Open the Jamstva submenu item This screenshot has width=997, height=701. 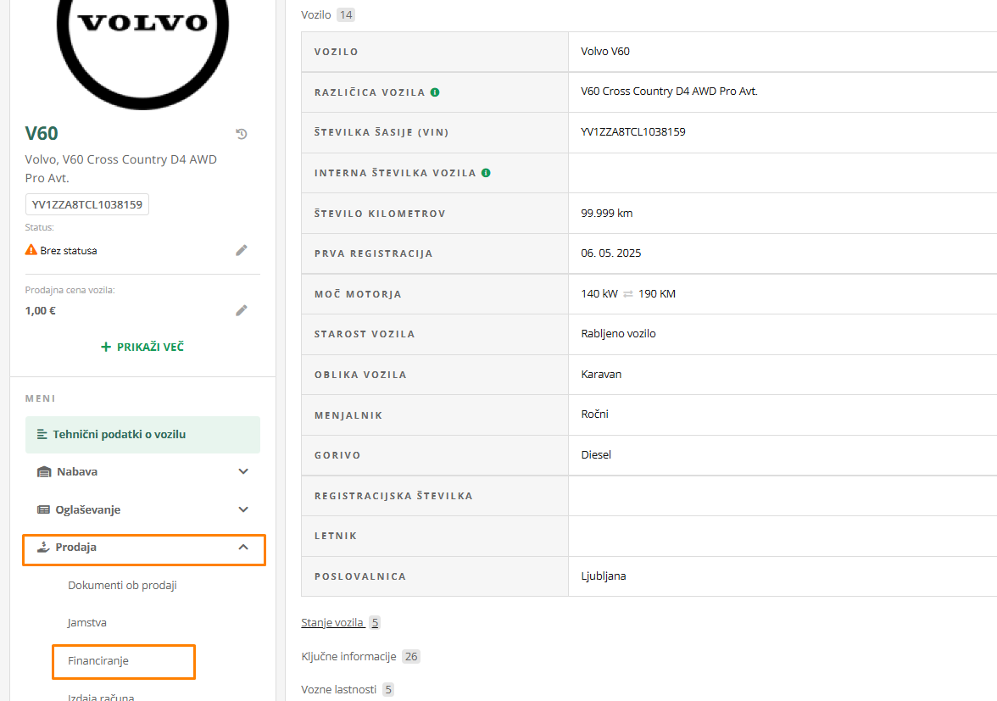(x=87, y=623)
